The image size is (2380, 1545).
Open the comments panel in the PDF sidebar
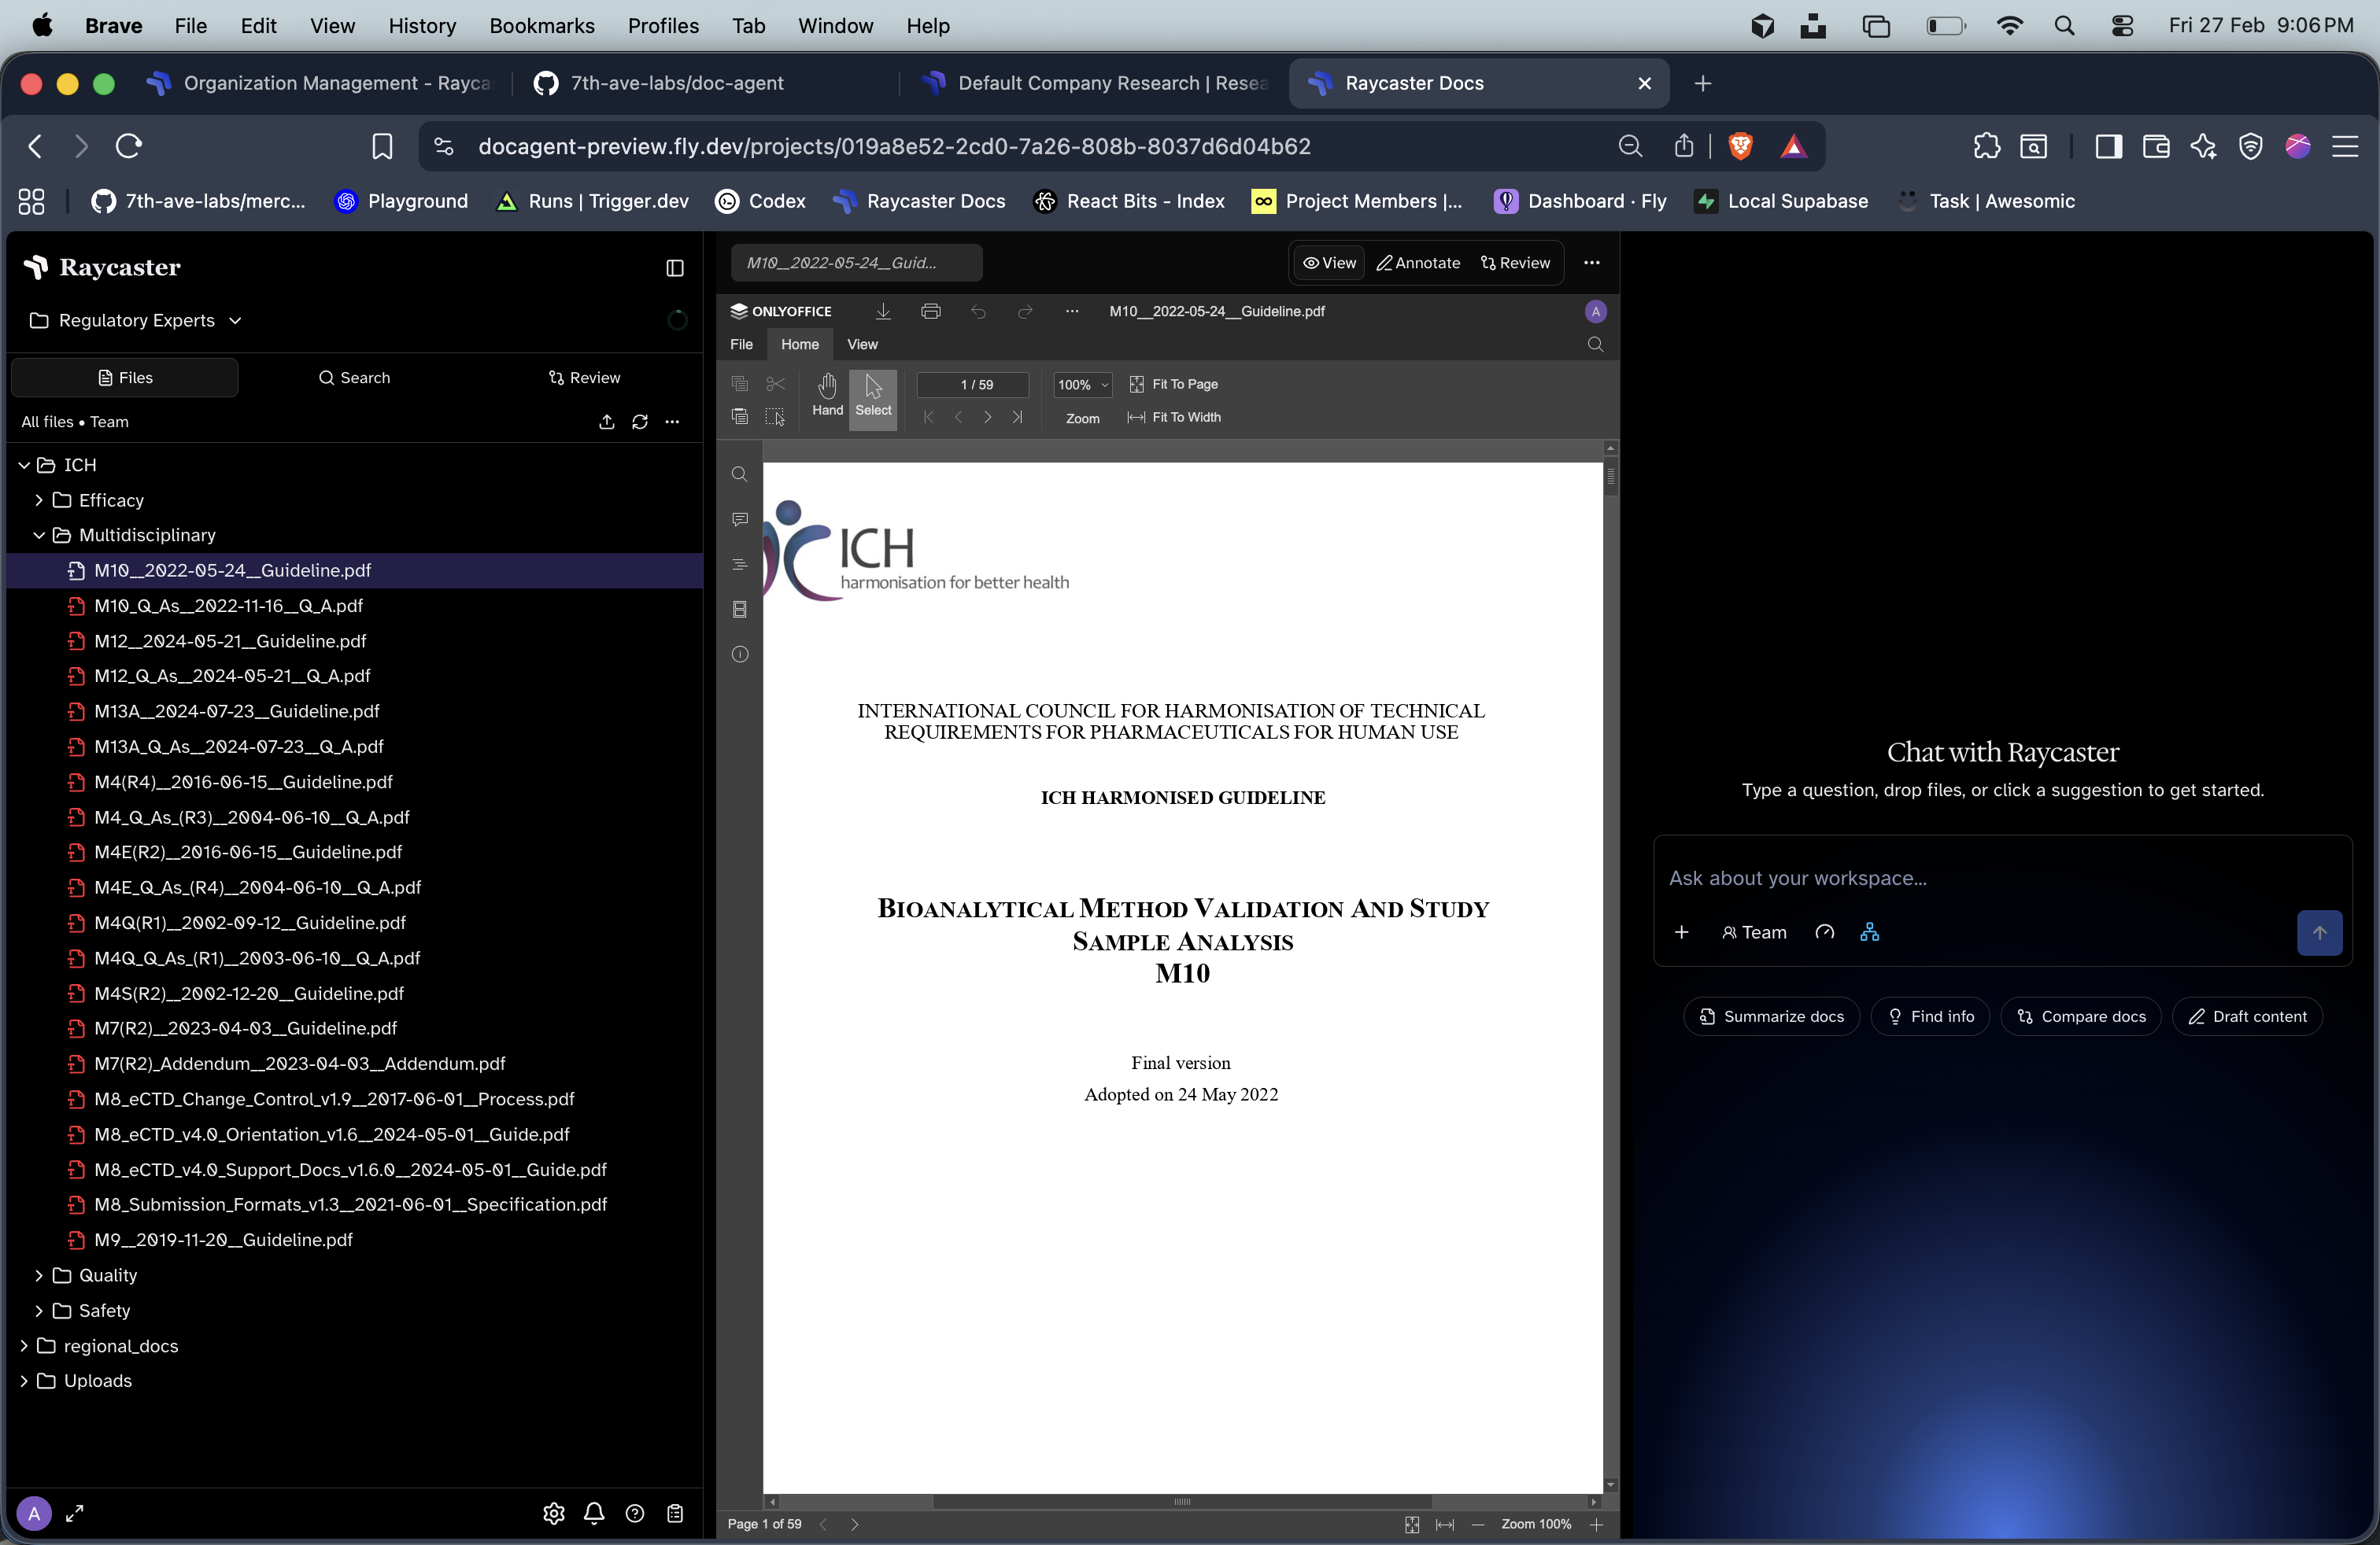(x=739, y=518)
